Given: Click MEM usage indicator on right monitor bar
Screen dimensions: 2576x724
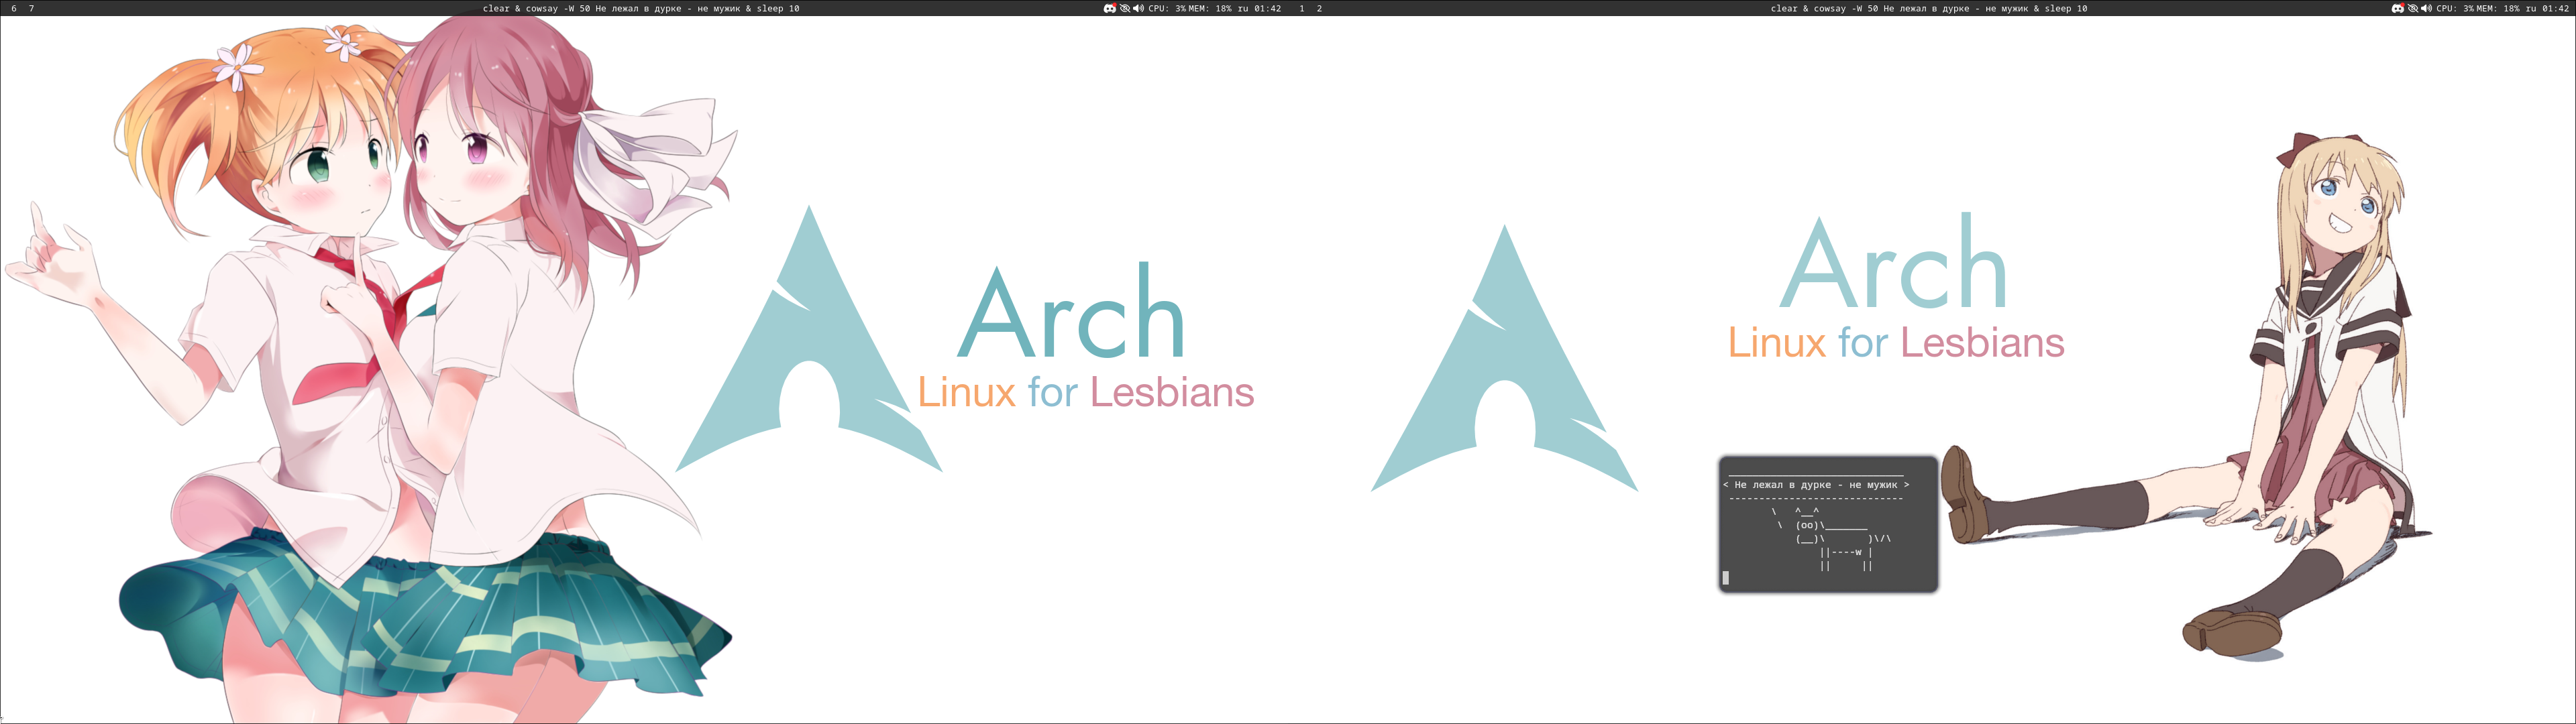Looking at the screenshot, I should 2498,8.
